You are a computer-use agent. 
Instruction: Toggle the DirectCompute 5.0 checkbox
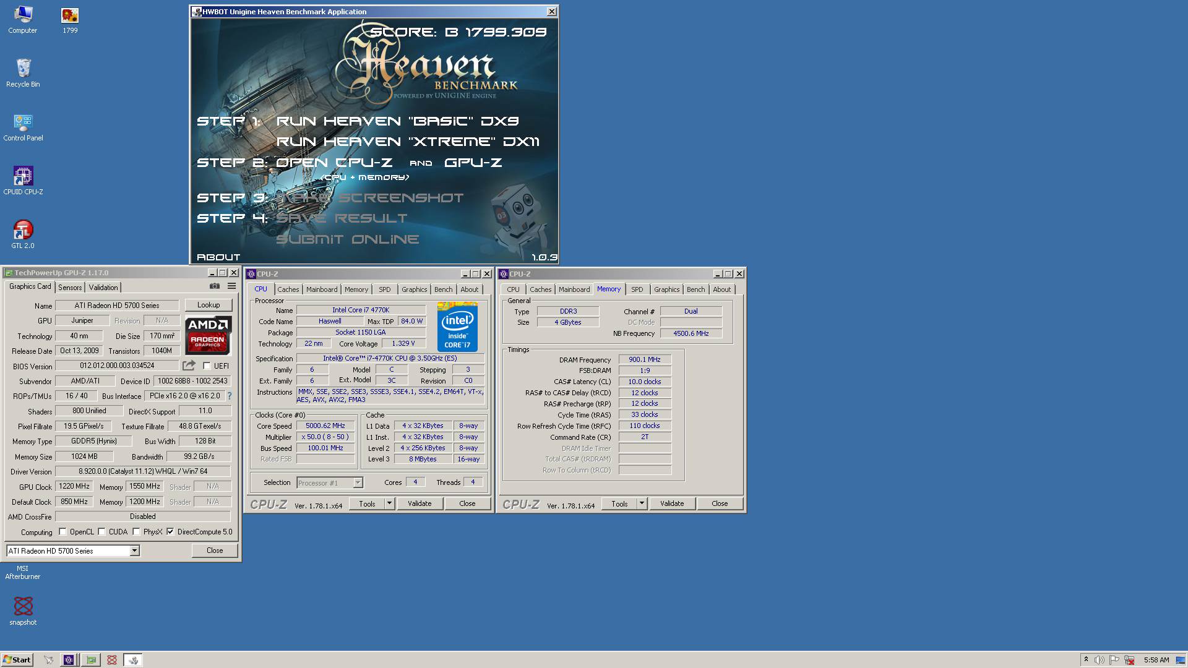tap(170, 531)
